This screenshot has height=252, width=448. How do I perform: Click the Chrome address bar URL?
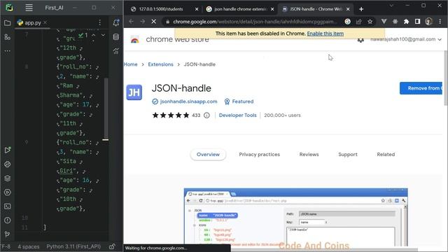255,22
